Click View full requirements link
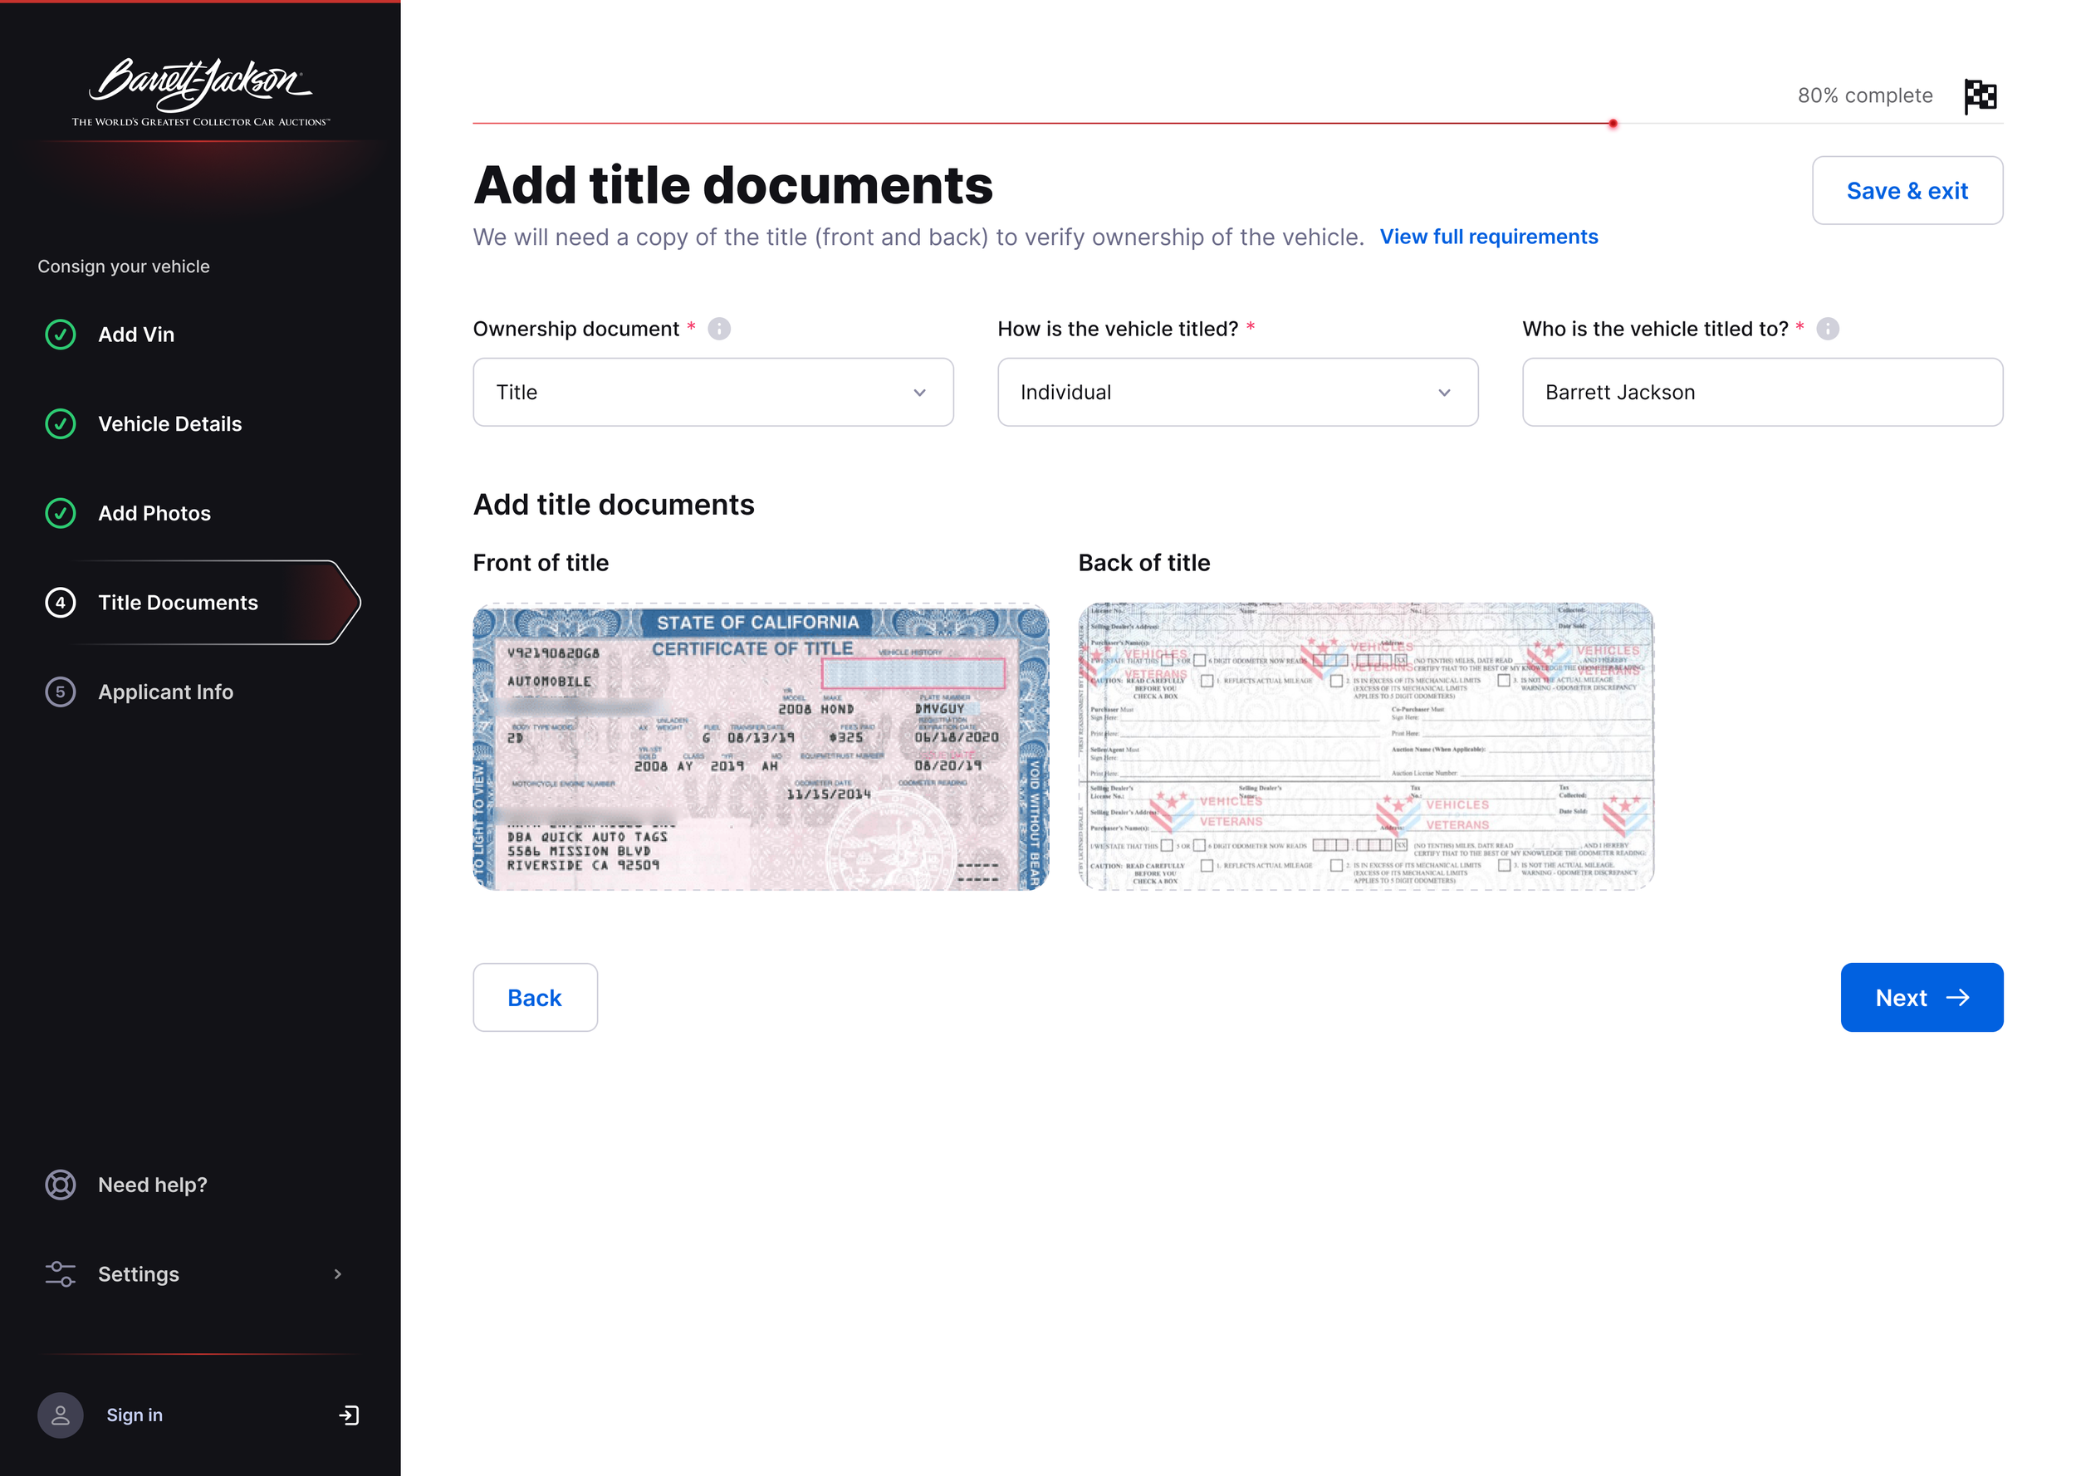This screenshot has height=1476, width=2076. (1488, 237)
